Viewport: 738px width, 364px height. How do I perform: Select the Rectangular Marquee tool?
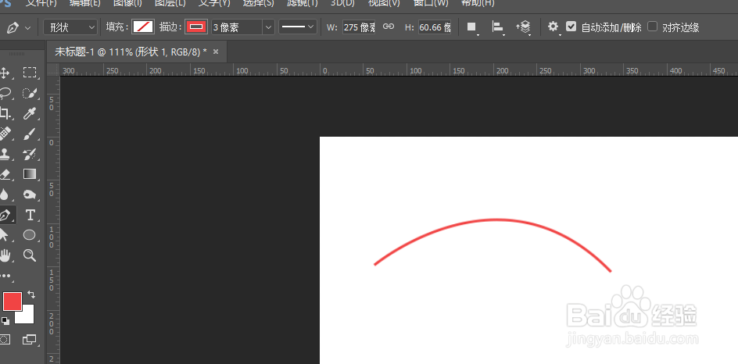(30, 73)
